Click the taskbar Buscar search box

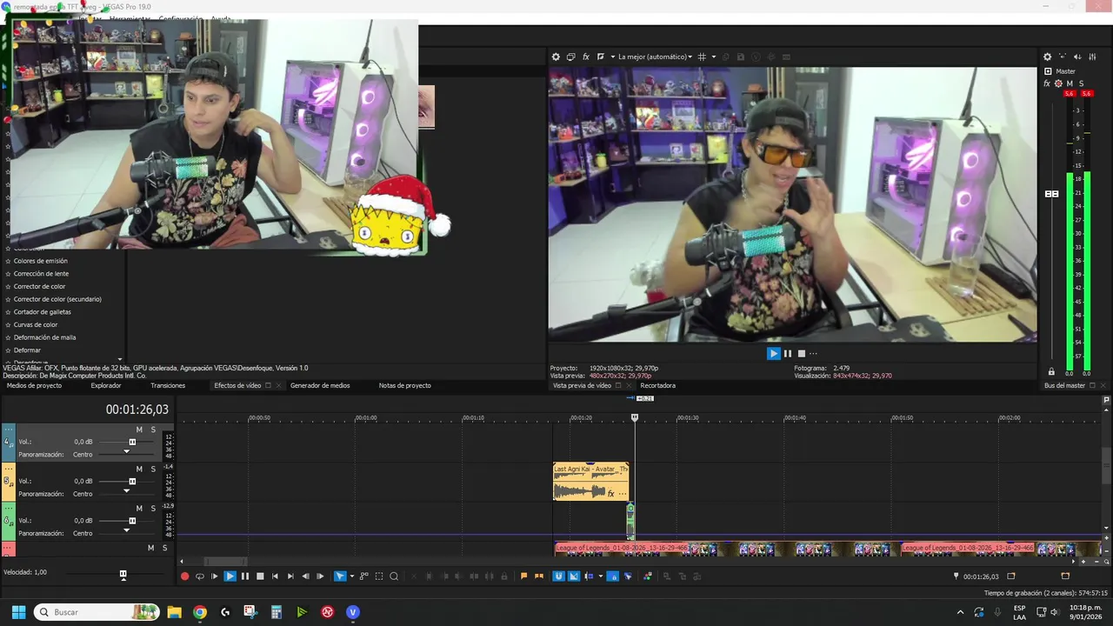[97, 612]
